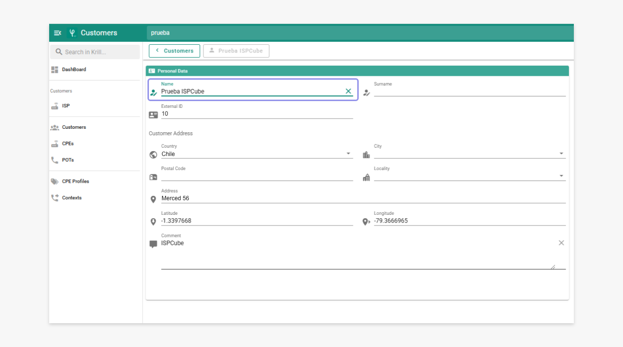The width and height of the screenshot is (623, 347).
Task: Clear the Name field with X
Action: (348, 91)
